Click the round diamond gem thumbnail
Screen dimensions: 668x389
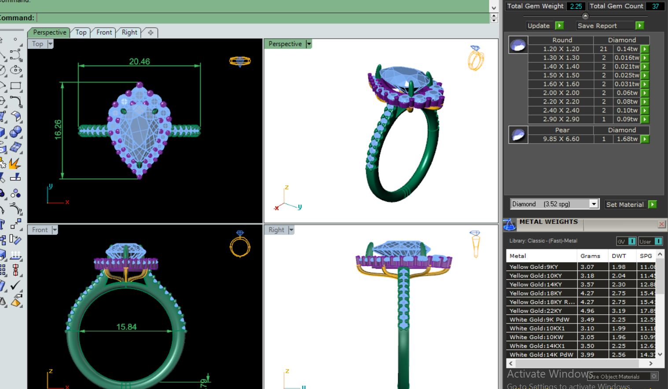(x=518, y=45)
